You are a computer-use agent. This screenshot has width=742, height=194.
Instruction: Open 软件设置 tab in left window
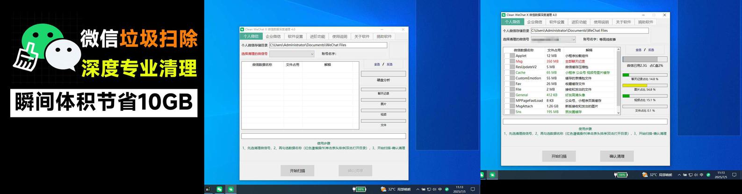(295, 36)
